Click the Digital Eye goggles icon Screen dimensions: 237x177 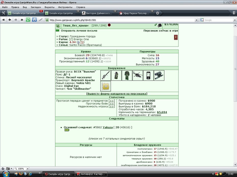pyautogui.click(x=159, y=75)
